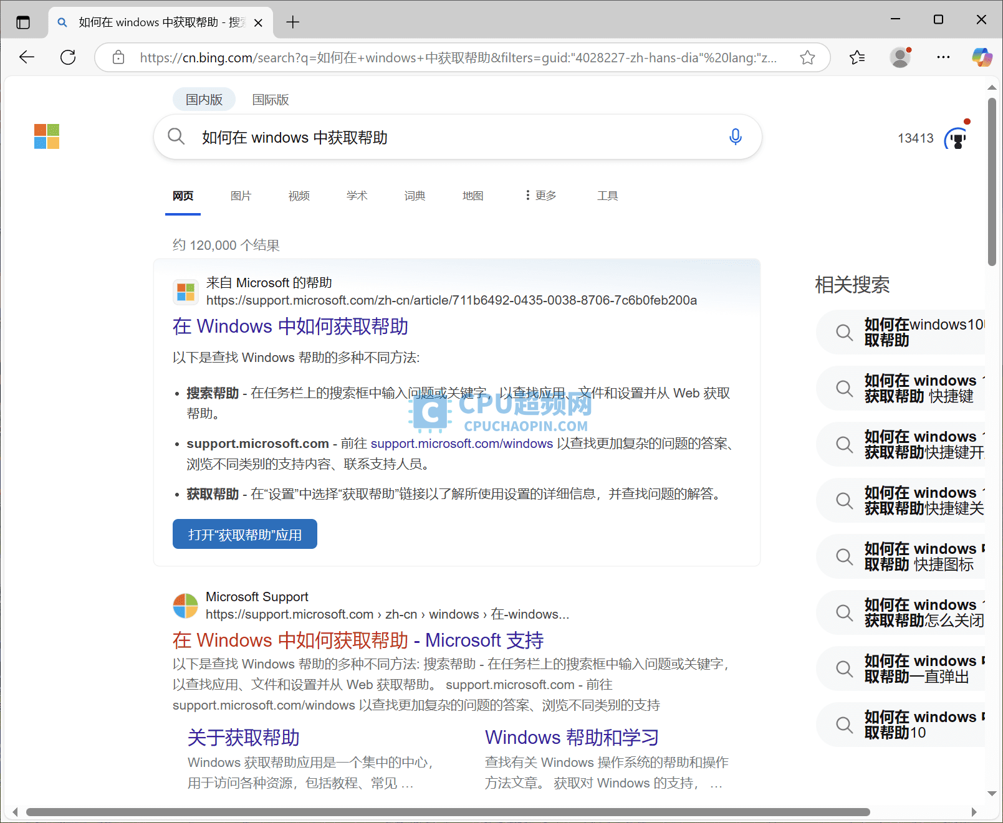
Task: Click the microphone icon for voice search
Action: click(736, 137)
